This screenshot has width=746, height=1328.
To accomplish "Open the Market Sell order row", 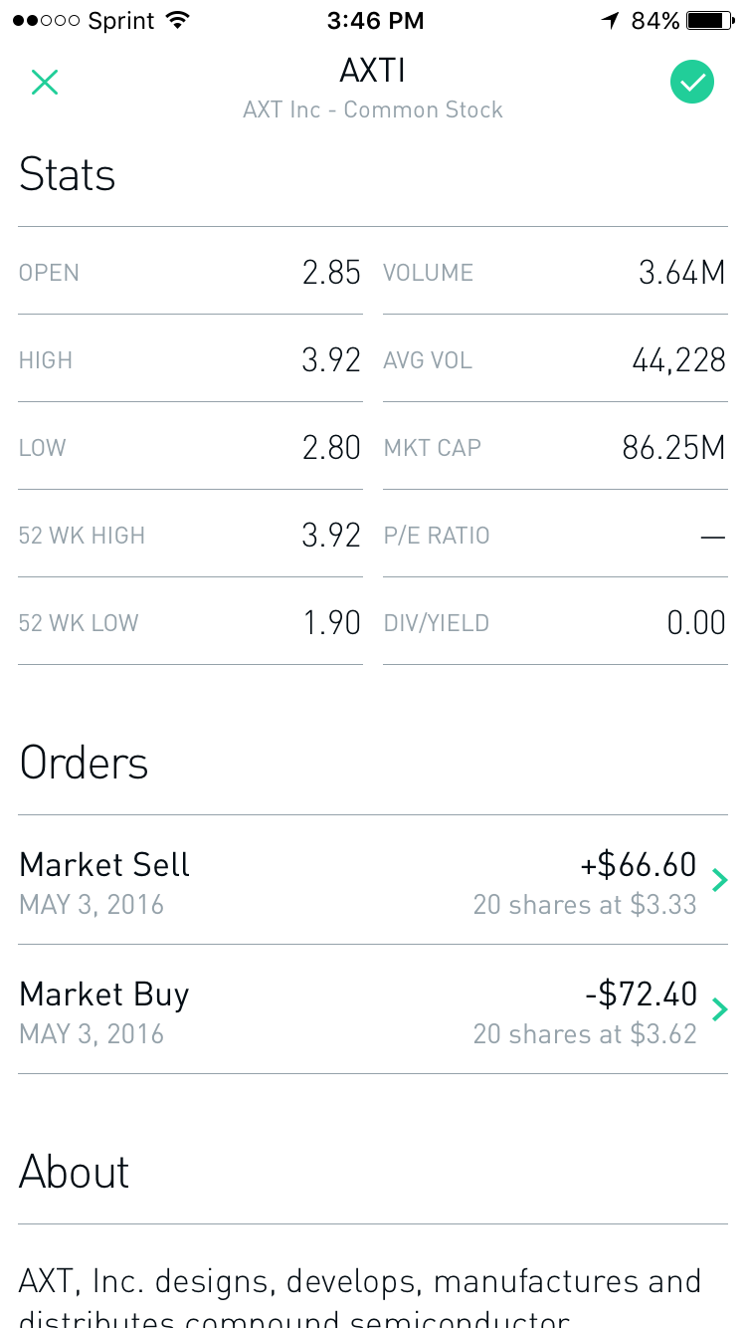I will tap(358, 882).
